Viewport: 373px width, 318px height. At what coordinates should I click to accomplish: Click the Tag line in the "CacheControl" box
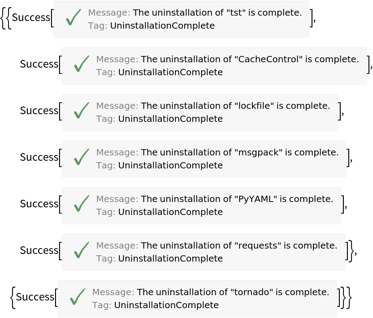click(x=159, y=72)
